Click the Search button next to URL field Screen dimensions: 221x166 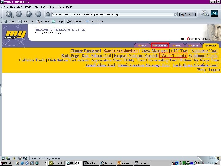(187, 14)
